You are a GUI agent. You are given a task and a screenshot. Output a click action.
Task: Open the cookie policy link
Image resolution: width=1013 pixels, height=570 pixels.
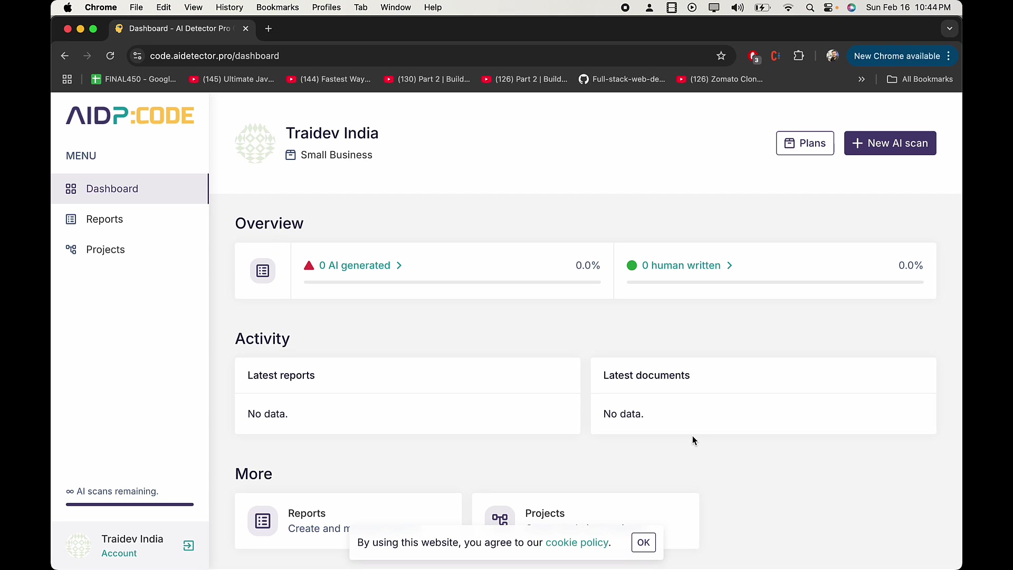pos(577,543)
